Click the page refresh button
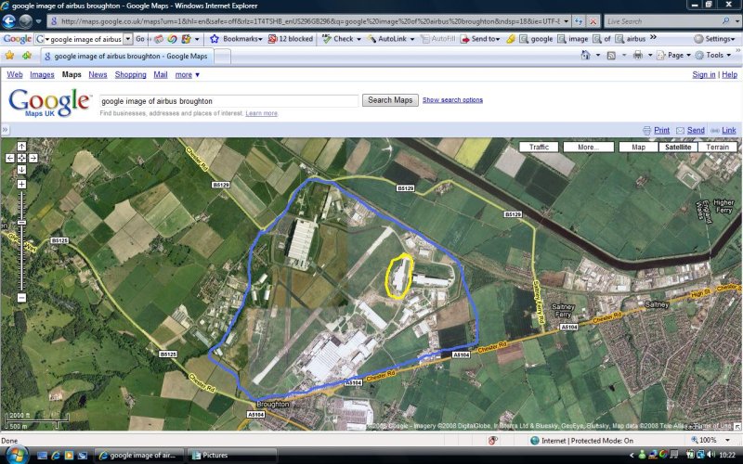Image resolution: width=743 pixels, height=464 pixels. pos(578,20)
